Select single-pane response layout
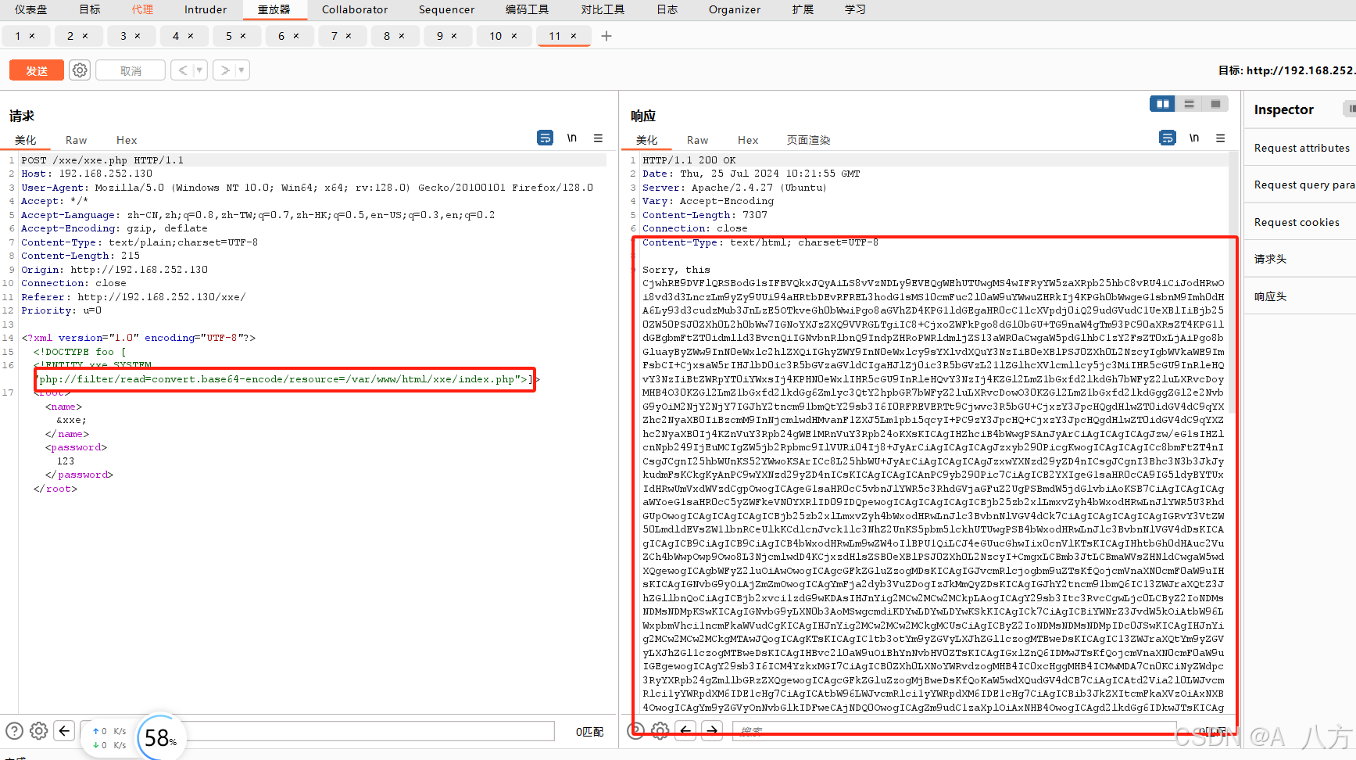The width and height of the screenshot is (1356, 760). click(x=1215, y=103)
